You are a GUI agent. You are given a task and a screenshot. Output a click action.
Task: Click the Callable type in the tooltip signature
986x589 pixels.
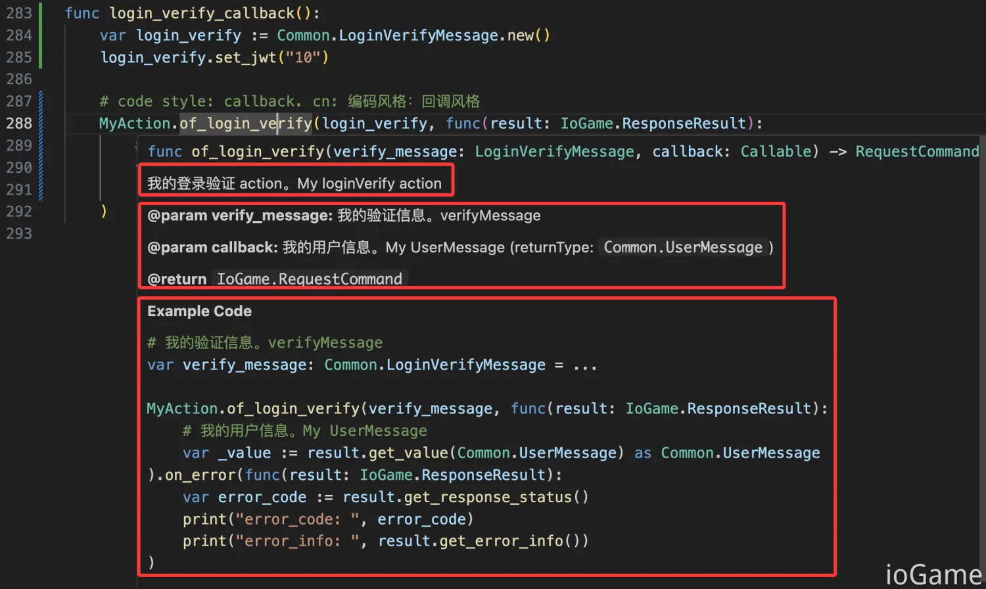pos(777,151)
